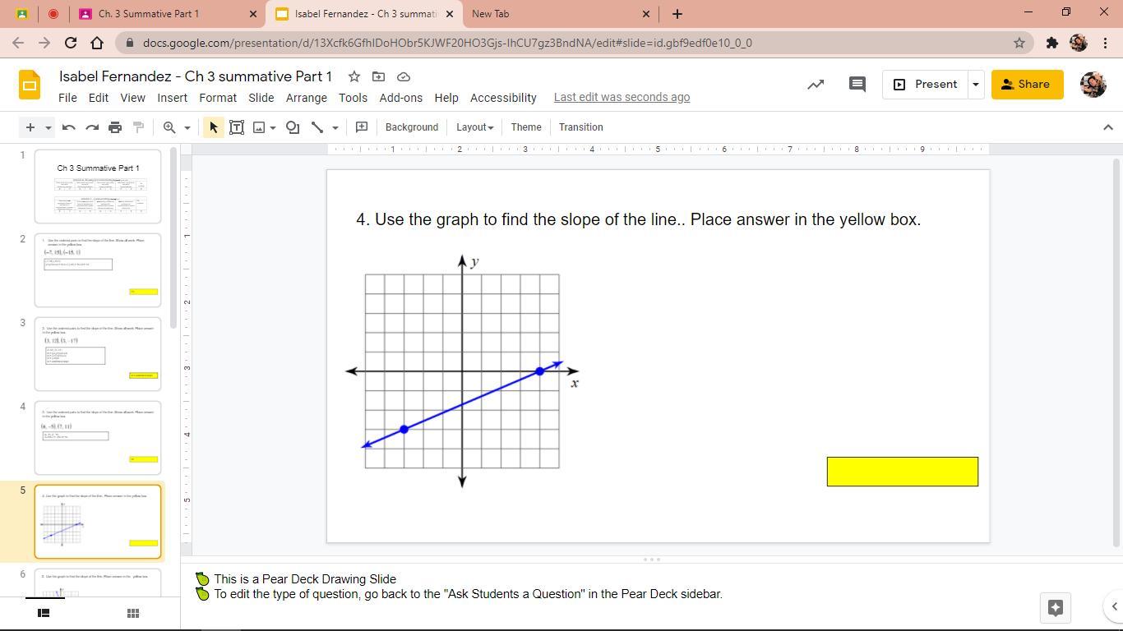Viewport: 1123px width, 631px height.
Task: Switch to filmstrip view
Action: pyautogui.click(x=44, y=613)
